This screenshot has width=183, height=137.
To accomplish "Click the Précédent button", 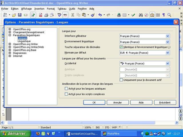I will click(165, 102).
